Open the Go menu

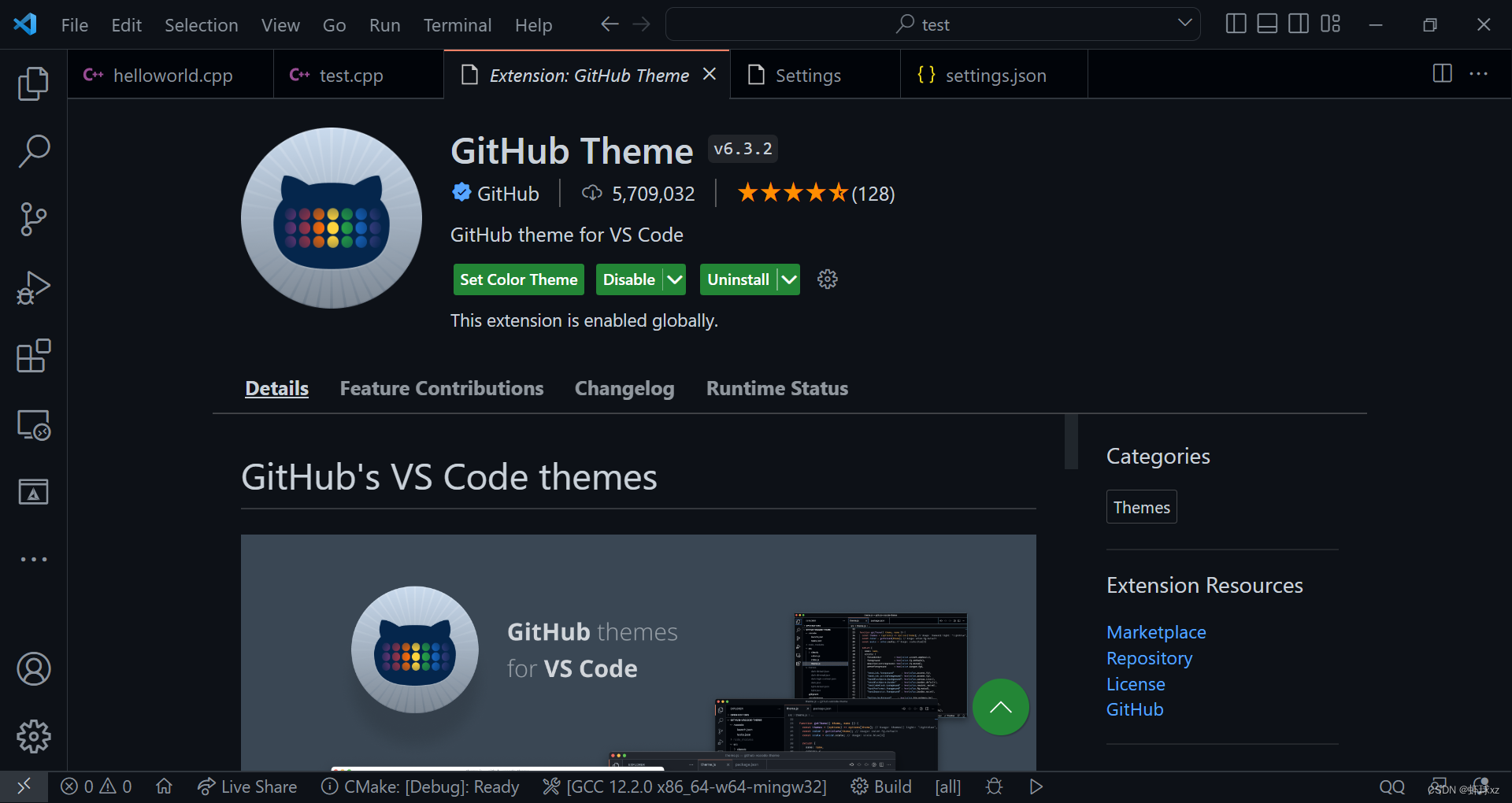[334, 25]
